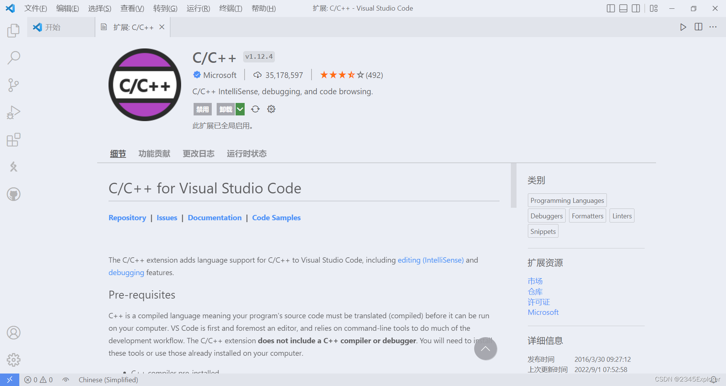This screenshot has height=386, width=726.
Task: Open the Source Control view
Action: (x=14, y=85)
